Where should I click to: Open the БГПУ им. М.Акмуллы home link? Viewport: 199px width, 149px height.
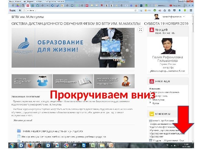28,17
